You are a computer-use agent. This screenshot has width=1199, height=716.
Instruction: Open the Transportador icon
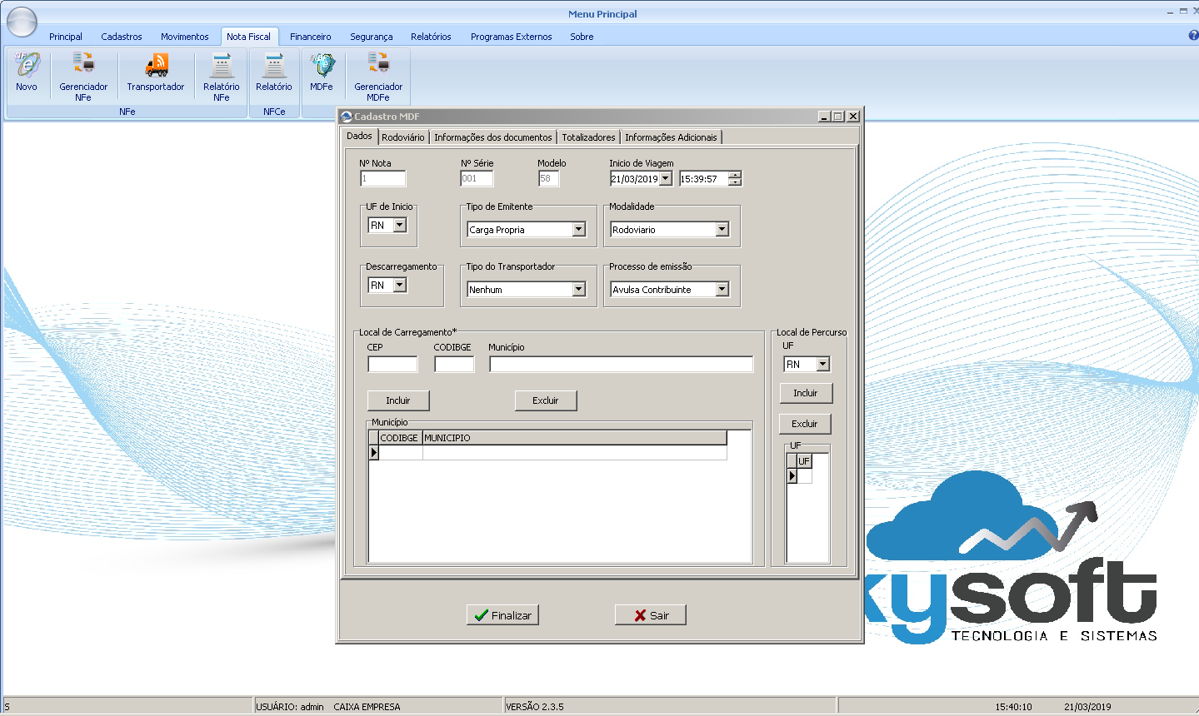[x=156, y=72]
